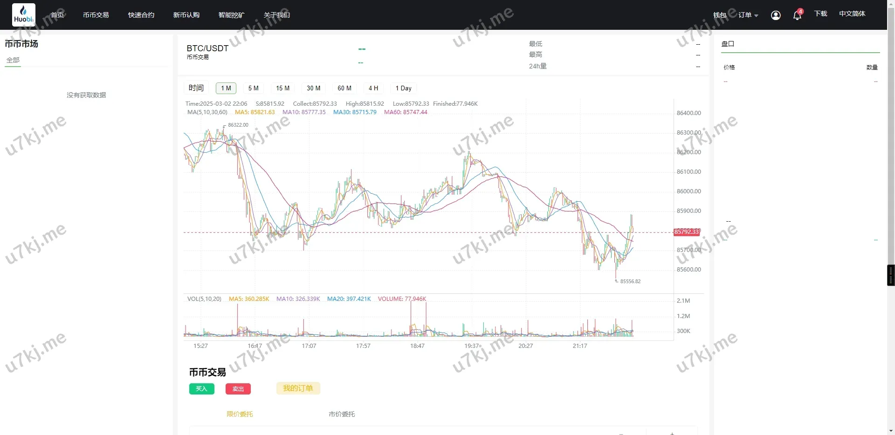Select the 1 M chart interval
Screen dimensions: 895x435
click(226, 88)
